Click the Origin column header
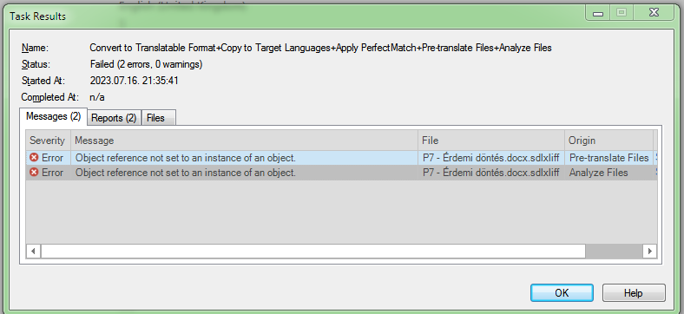Screen dimensions: 684x314 tap(608, 141)
